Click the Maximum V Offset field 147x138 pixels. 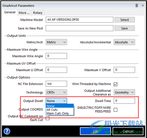pyautogui.click(x=124, y=70)
